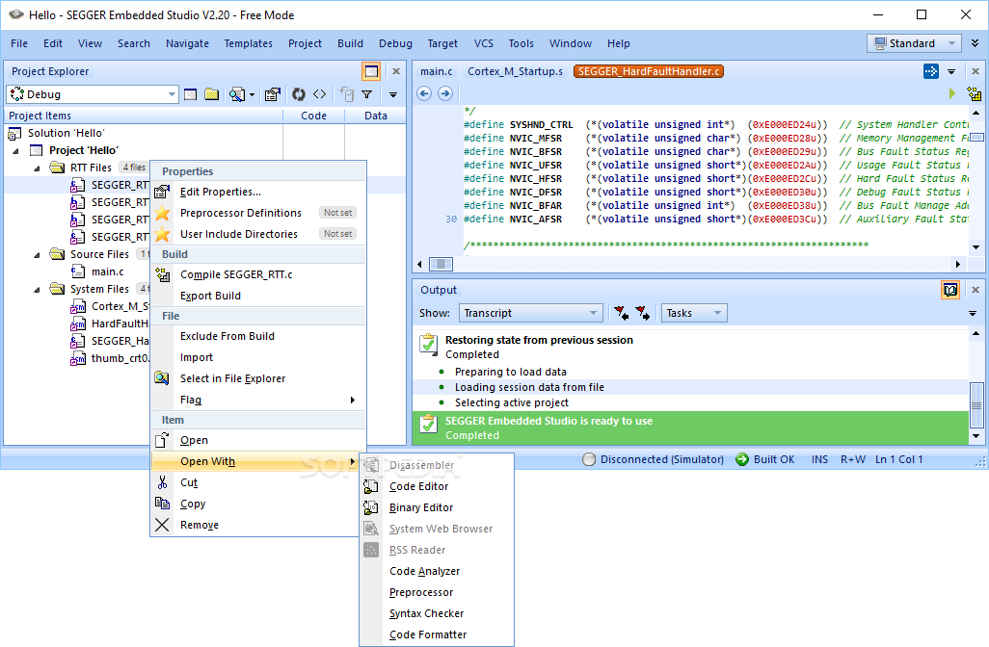
Task: Collapse the Source Files folder
Action: click(x=37, y=254)
